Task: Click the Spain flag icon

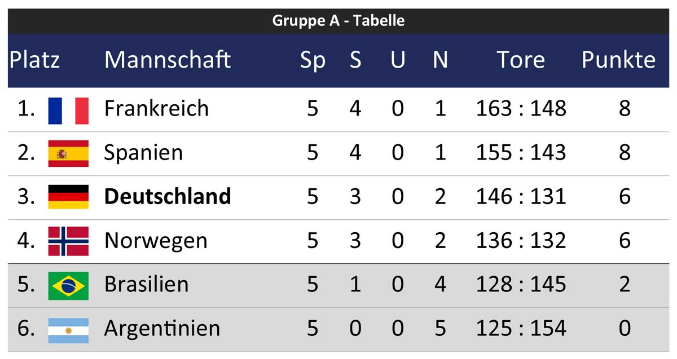Action: pyautogui.click(x=68, y=153)
